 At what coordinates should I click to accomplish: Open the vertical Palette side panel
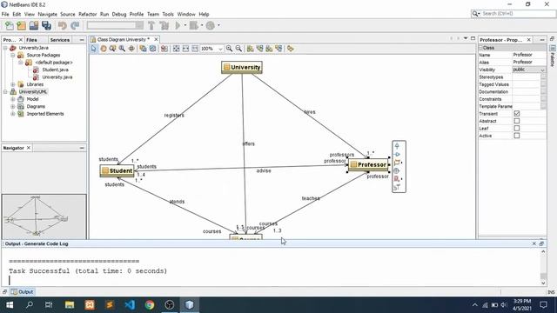pos(553,57)
